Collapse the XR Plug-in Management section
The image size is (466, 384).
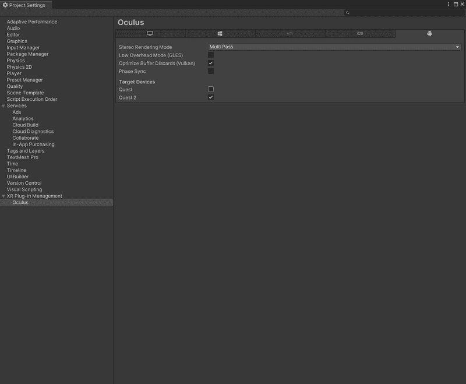point(3,196)
